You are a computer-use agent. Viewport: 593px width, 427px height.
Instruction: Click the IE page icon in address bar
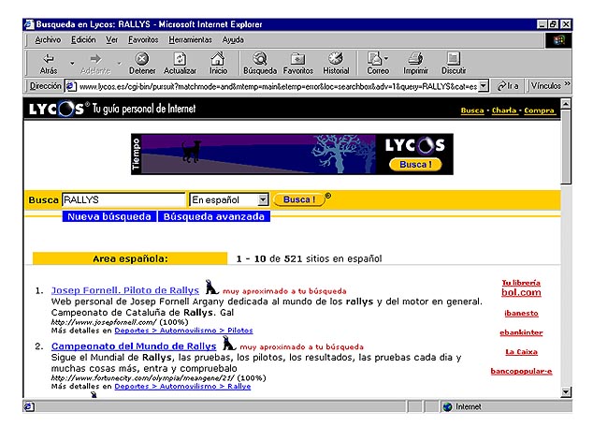[x=71, y=86]
